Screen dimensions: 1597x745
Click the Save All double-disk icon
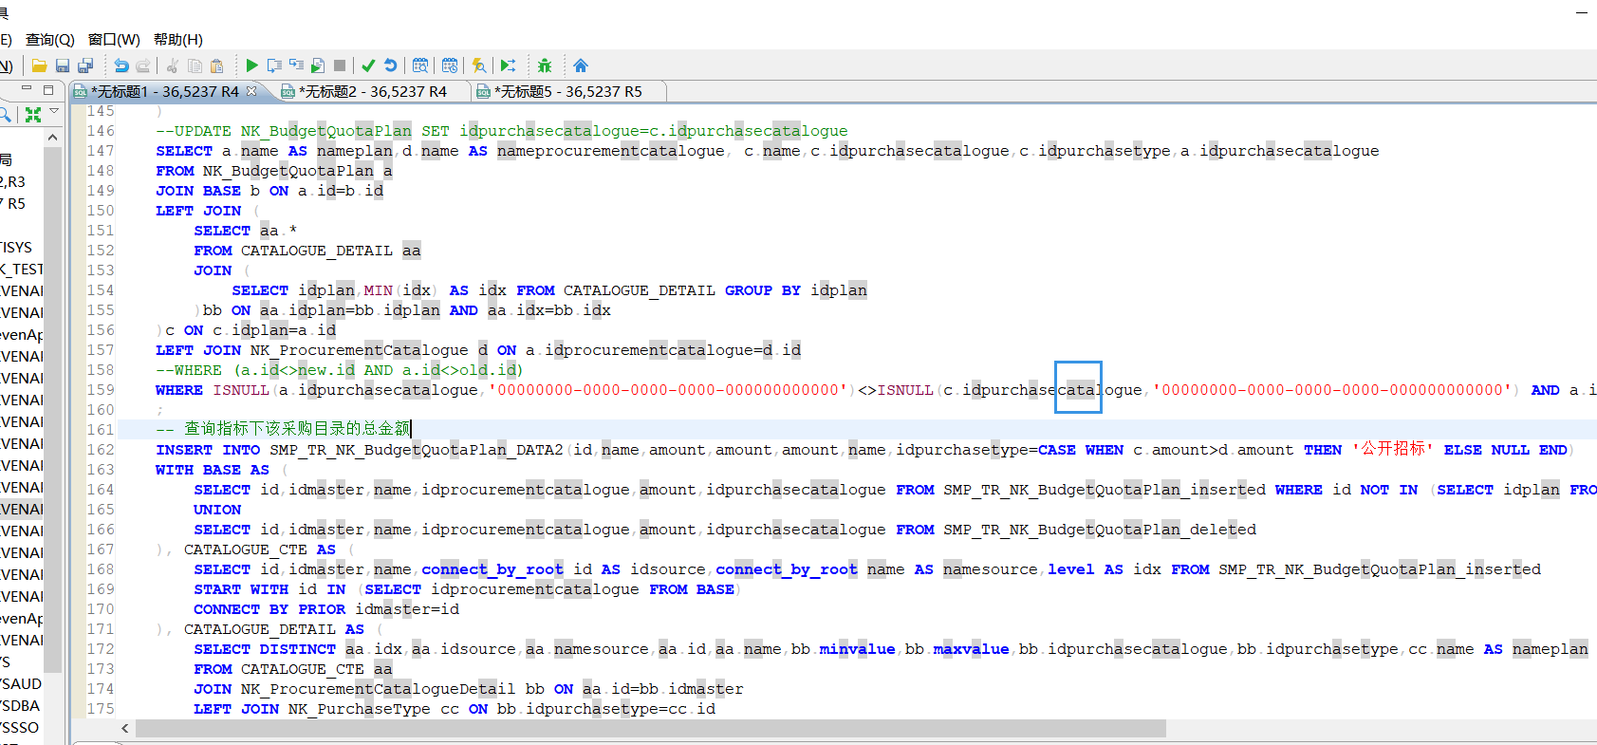coord(85,65)
